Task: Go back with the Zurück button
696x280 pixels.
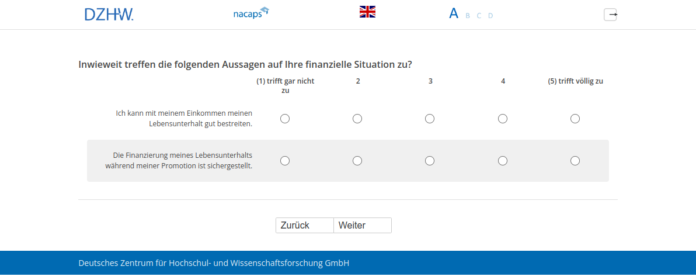Action: point(304,226)
